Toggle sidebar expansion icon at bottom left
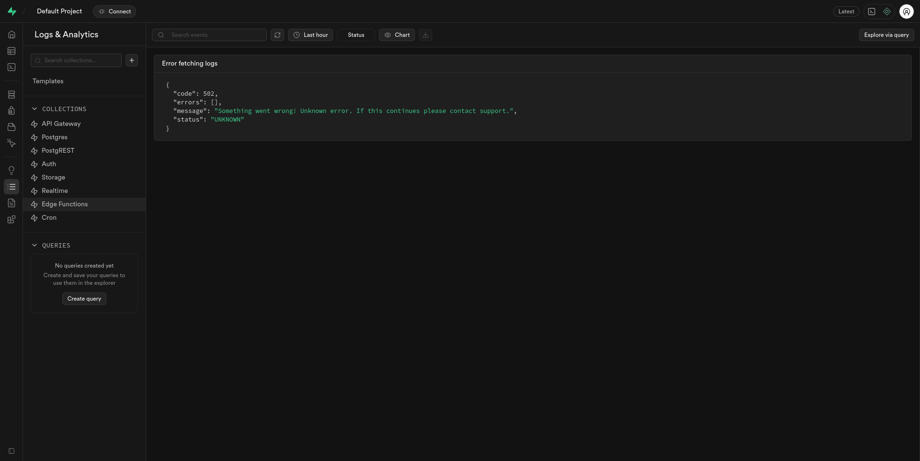This screenshot has height=461, width=920. pyautogui.click(x=11, y=451)
